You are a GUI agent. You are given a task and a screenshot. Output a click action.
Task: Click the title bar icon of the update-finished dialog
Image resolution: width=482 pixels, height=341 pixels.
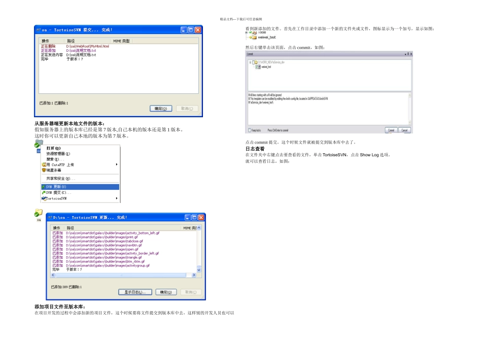coord(50,217)
